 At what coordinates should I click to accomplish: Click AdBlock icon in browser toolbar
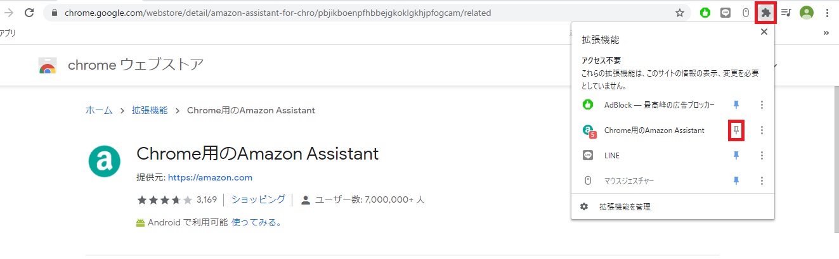pos(705,12)
